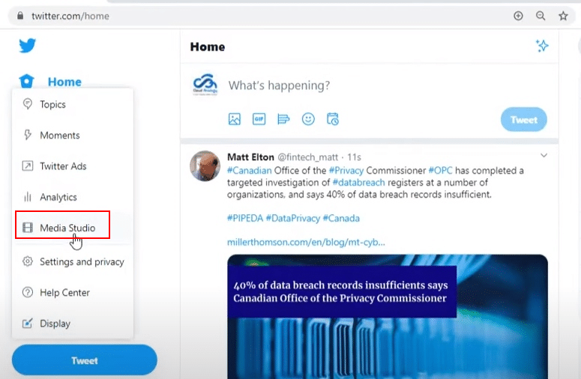Create a poll with the poll icon
581x379 pixels.
[283, 119]
